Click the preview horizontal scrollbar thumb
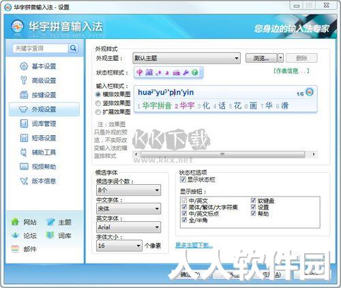 coord(222,154)
